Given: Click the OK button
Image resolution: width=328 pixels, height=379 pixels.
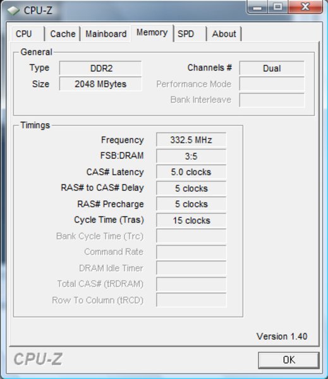Looking at the screenshot, I should (289, 360).
